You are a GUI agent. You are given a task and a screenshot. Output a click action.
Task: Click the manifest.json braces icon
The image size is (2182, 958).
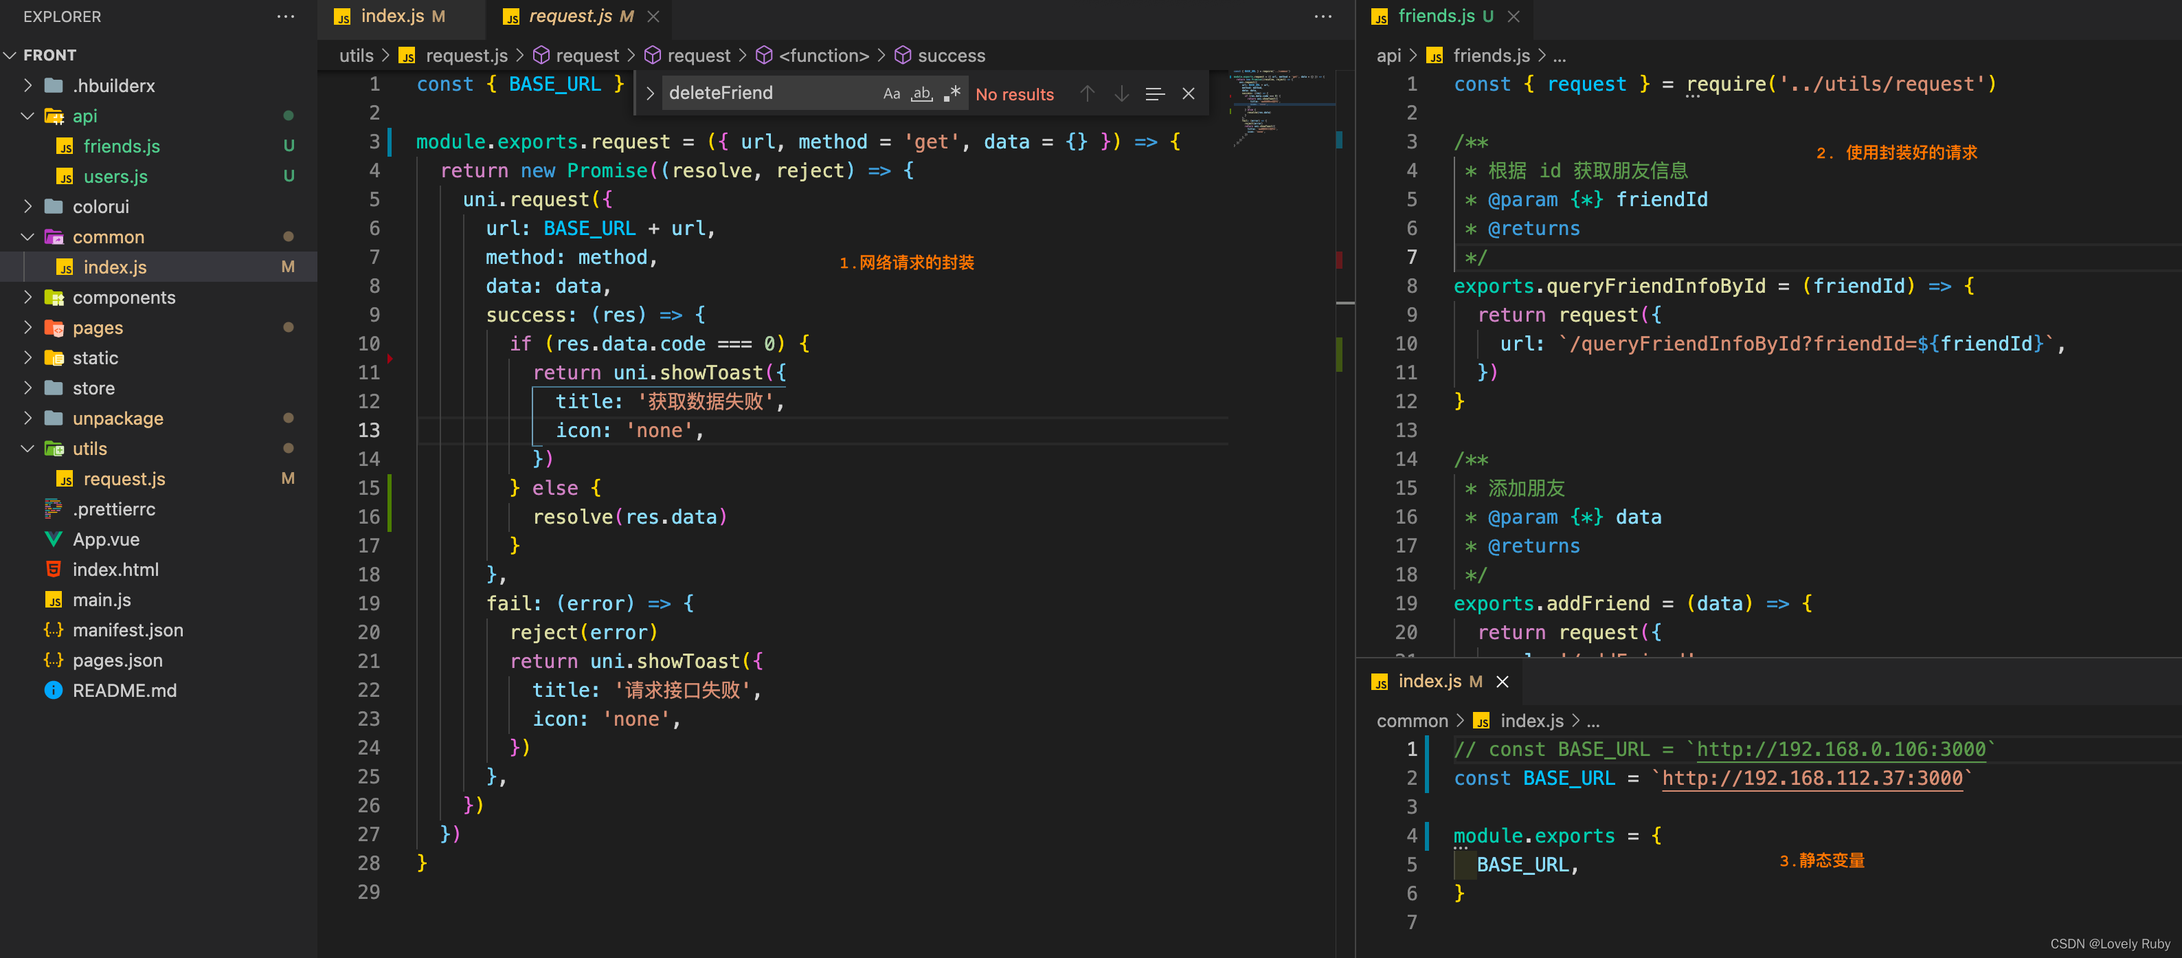click(54, 630)
